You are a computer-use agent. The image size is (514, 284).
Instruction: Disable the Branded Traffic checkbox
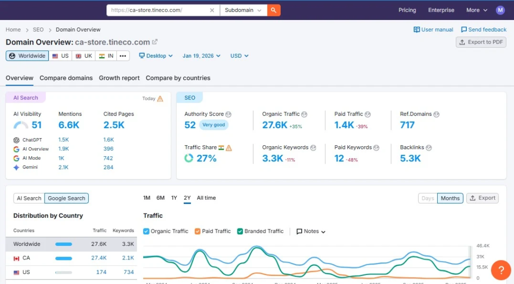point(240,231)
